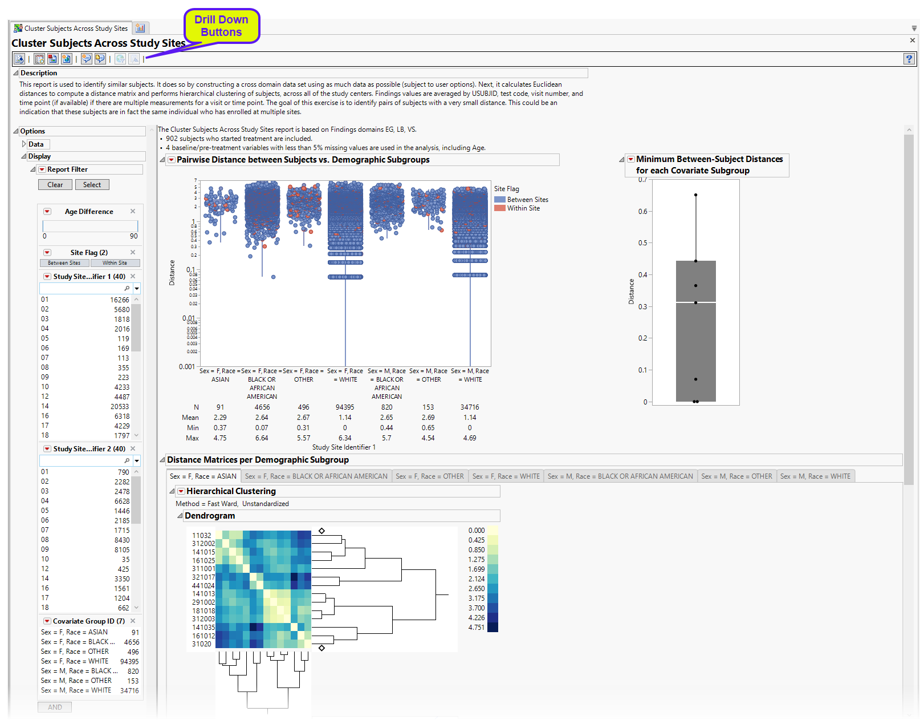920x720 pixels.
Task: Switch to the Sex = M, Race = OTHER tab
Action: [736, 476]
